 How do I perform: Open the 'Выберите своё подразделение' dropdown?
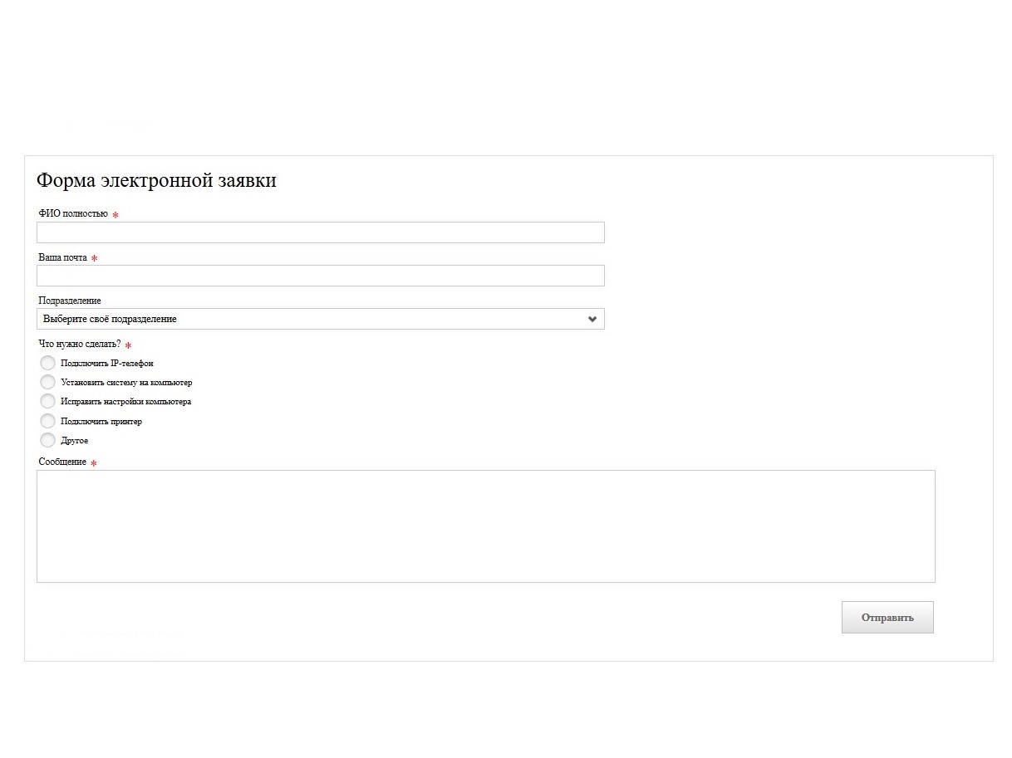pyautogui.click(x=321, y=319)
